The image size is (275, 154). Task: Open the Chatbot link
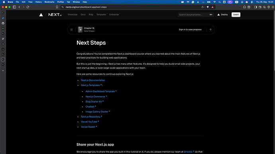pyautogui.click(x=91, y=107)
